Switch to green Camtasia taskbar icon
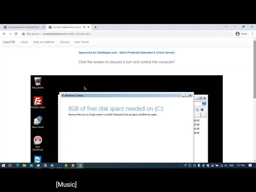This screenshot has height=192, width=256. pos(66,165)
